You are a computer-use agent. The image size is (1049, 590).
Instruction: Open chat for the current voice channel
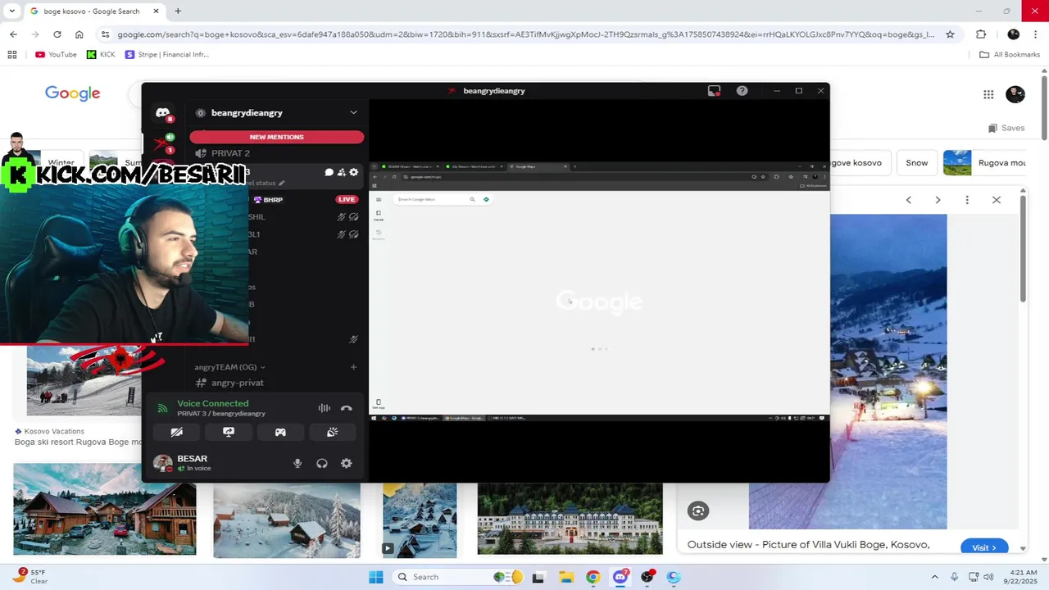[x=329, y=172]
